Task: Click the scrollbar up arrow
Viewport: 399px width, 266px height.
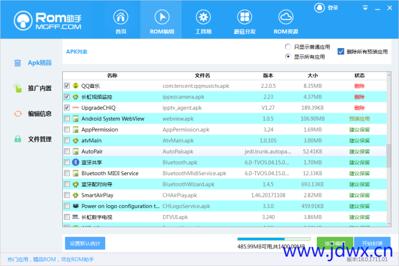Action: tap(388, 75)
